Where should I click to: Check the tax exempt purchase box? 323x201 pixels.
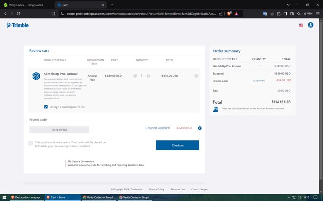point(31,143)
